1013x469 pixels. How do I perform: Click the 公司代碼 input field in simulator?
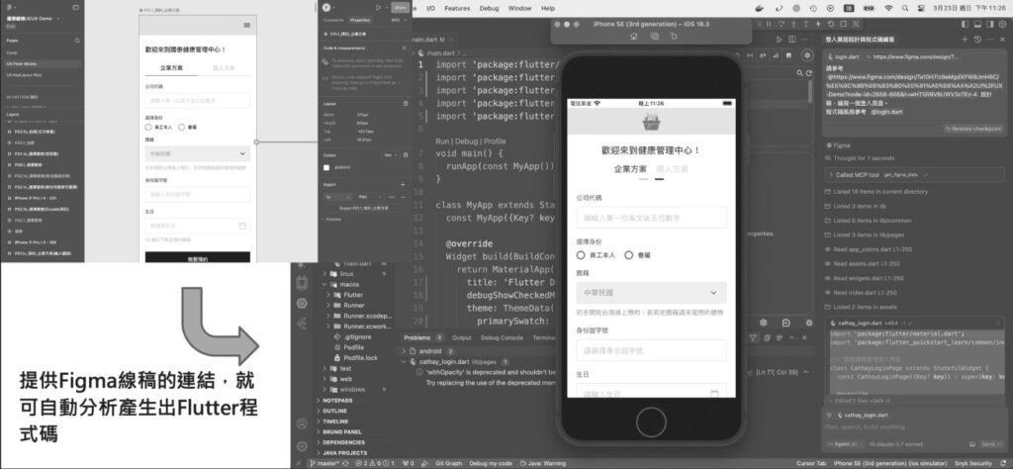(651, 218)
